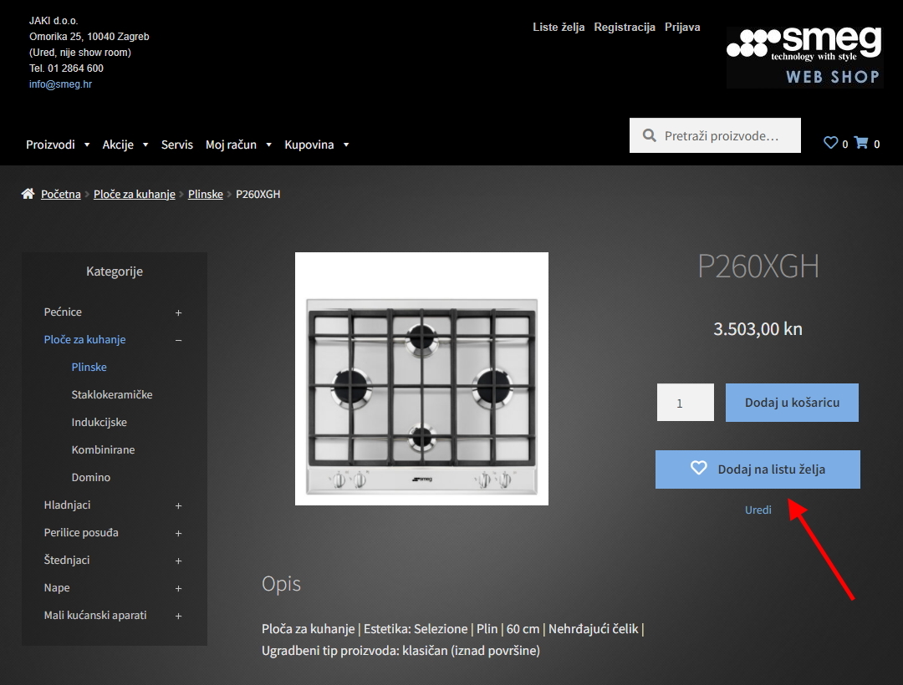Image resolution: width=903 pixels, height=685 pixels.
Task: Open the Registracija link
Action: point(625,27)
